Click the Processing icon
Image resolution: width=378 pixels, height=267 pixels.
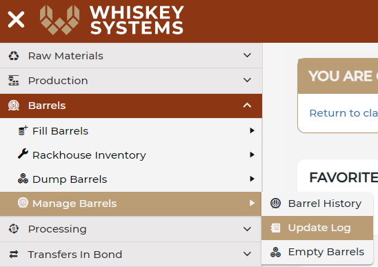[14, 228]
